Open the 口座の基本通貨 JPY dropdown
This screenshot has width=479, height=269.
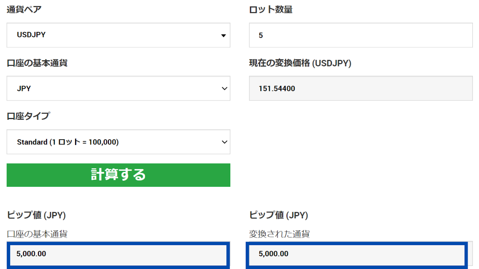click(x=118, y=88)
